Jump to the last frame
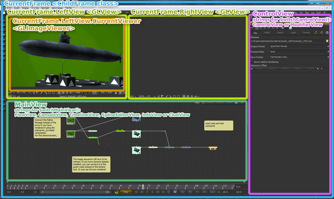The image size is (334, 199). point(163,192)
